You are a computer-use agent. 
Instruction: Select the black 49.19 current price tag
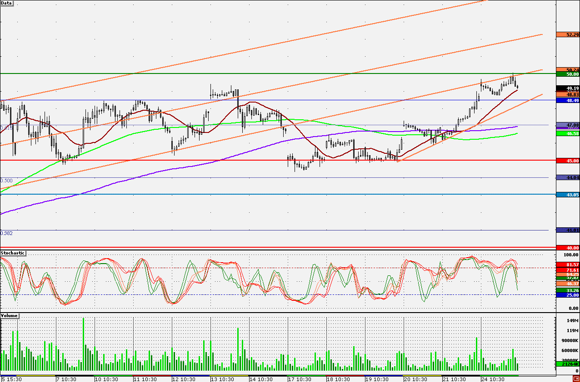[568, 88]
